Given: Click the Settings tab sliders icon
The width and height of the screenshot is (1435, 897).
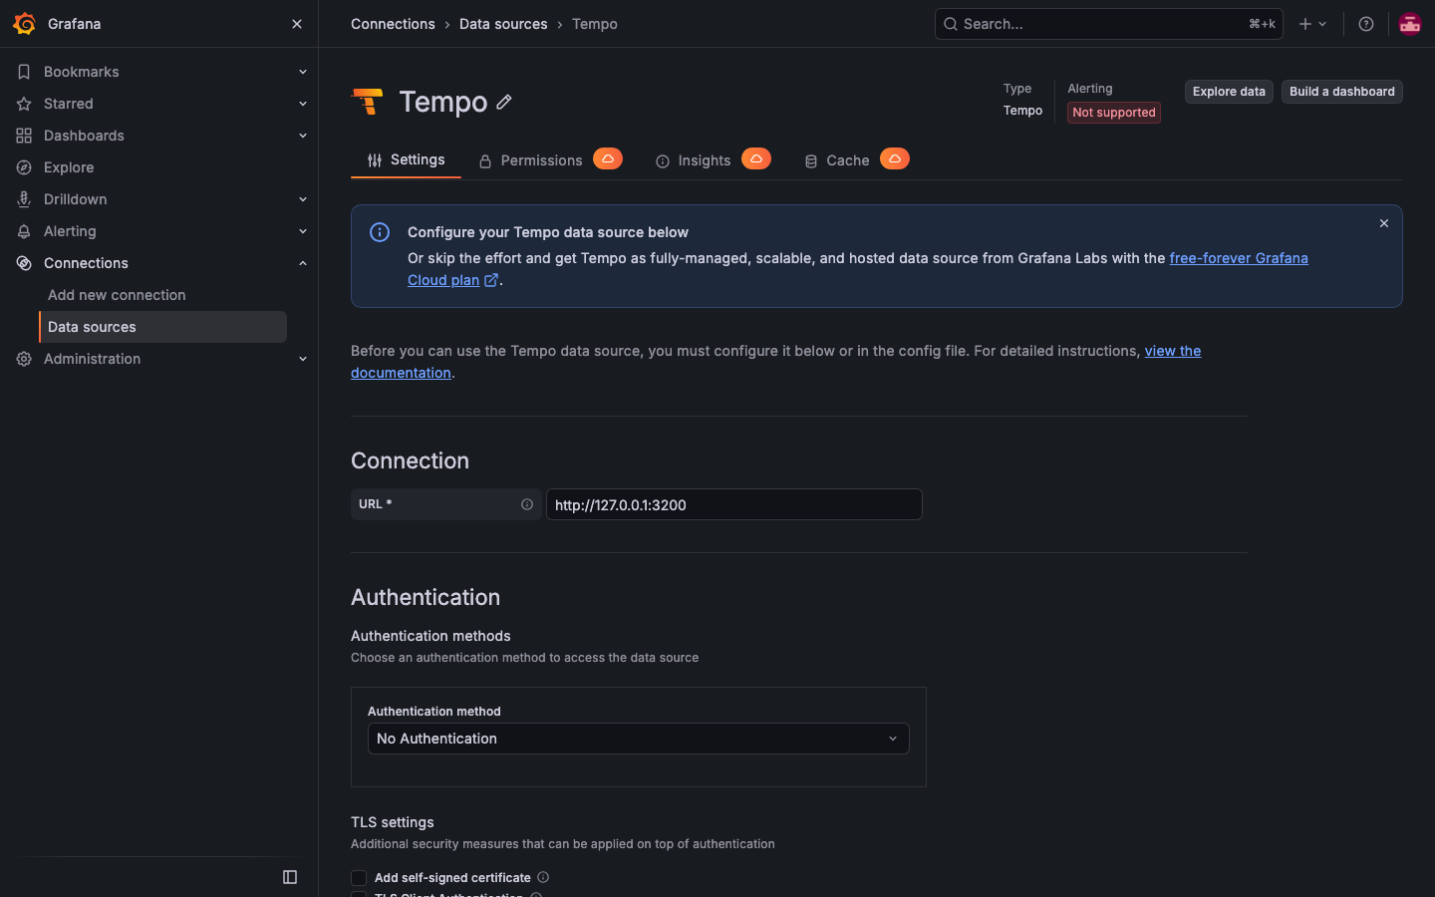Looking at the screenshot, I should (375, 160).
